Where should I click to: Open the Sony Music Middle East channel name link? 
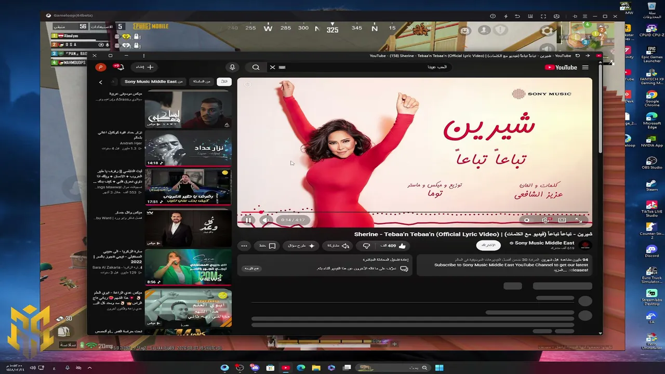[544, 243]
